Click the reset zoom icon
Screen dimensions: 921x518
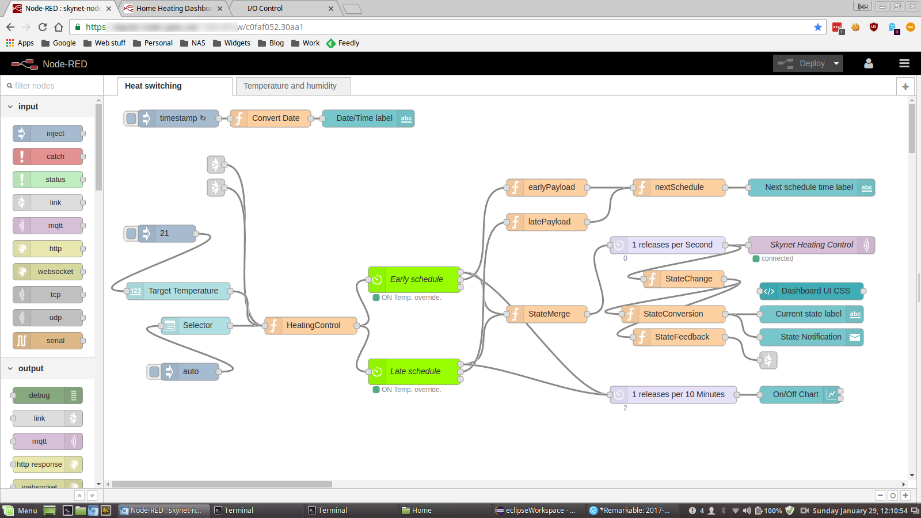[893, 496]
